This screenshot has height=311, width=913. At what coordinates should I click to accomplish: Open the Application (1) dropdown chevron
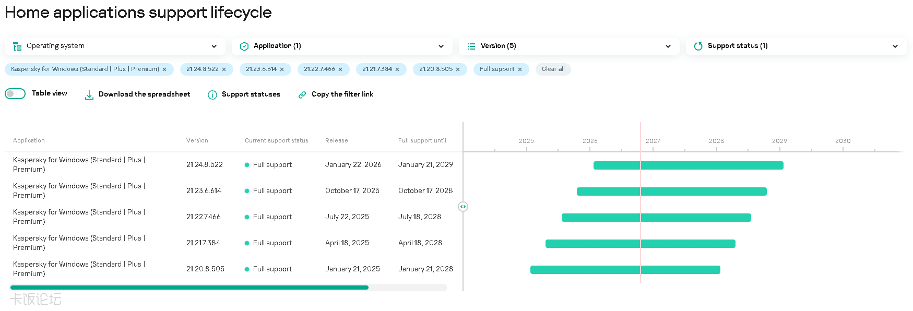441,46
